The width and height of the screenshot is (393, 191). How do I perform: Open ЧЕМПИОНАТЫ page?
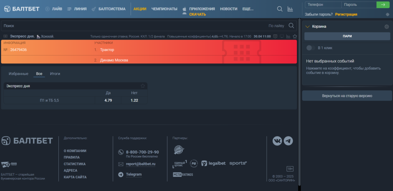pos(164,9)
